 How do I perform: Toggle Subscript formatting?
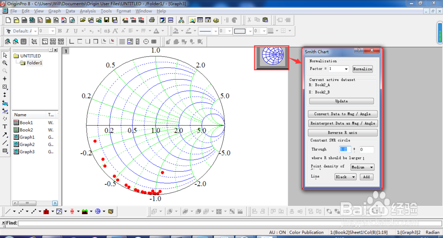(91, 31)
